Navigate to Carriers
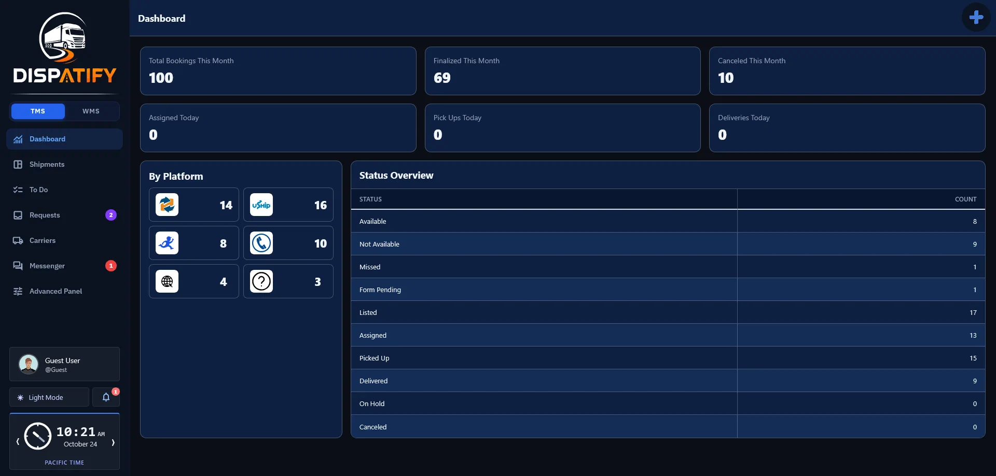Screen dimensions: 996x476 tap(64, 241)
